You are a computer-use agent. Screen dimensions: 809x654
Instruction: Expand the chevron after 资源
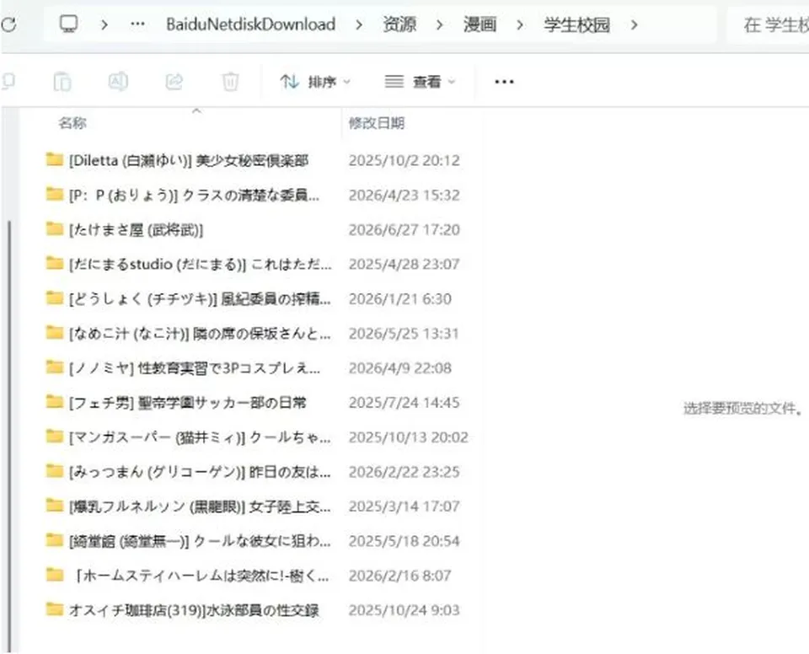[x=440, y=24]
